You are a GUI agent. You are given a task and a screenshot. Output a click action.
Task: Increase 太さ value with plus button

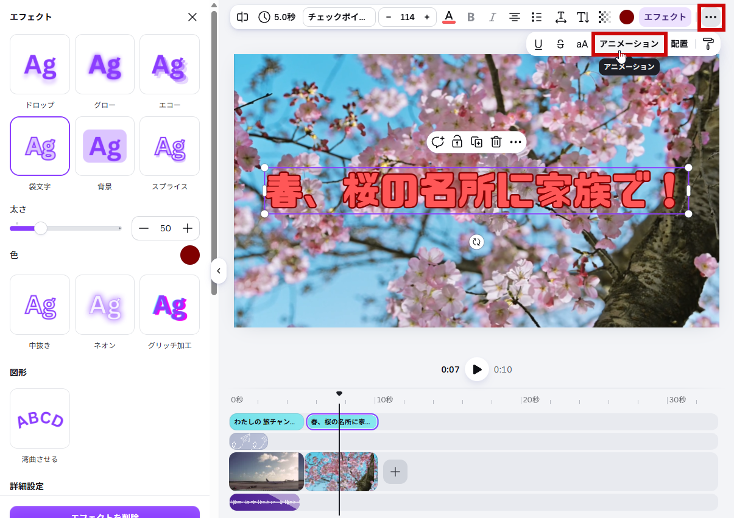click(188, 228)
